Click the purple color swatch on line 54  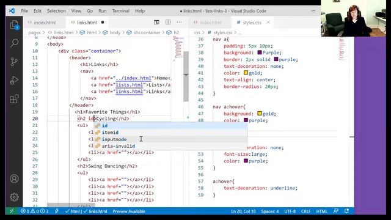(x=246, y=161)
